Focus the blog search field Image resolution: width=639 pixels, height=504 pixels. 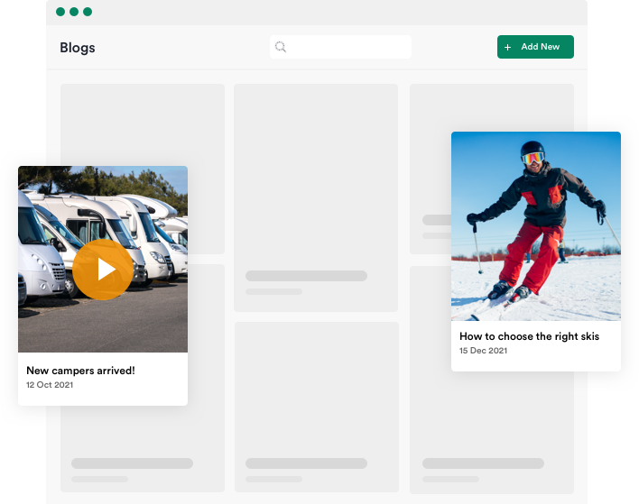[x=340, y=47]
